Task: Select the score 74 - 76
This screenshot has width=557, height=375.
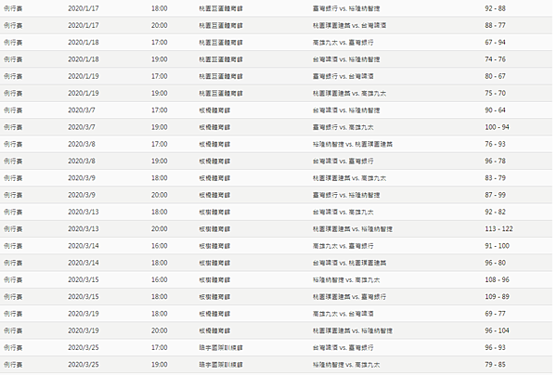Action: click(495, 59)
